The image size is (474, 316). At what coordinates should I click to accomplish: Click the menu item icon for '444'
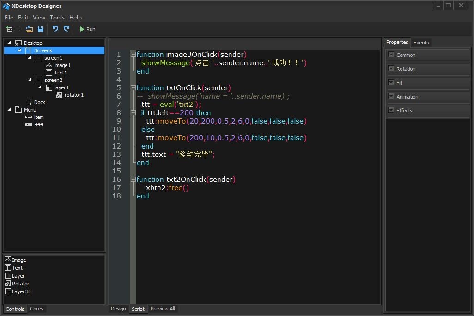[29, 124]
